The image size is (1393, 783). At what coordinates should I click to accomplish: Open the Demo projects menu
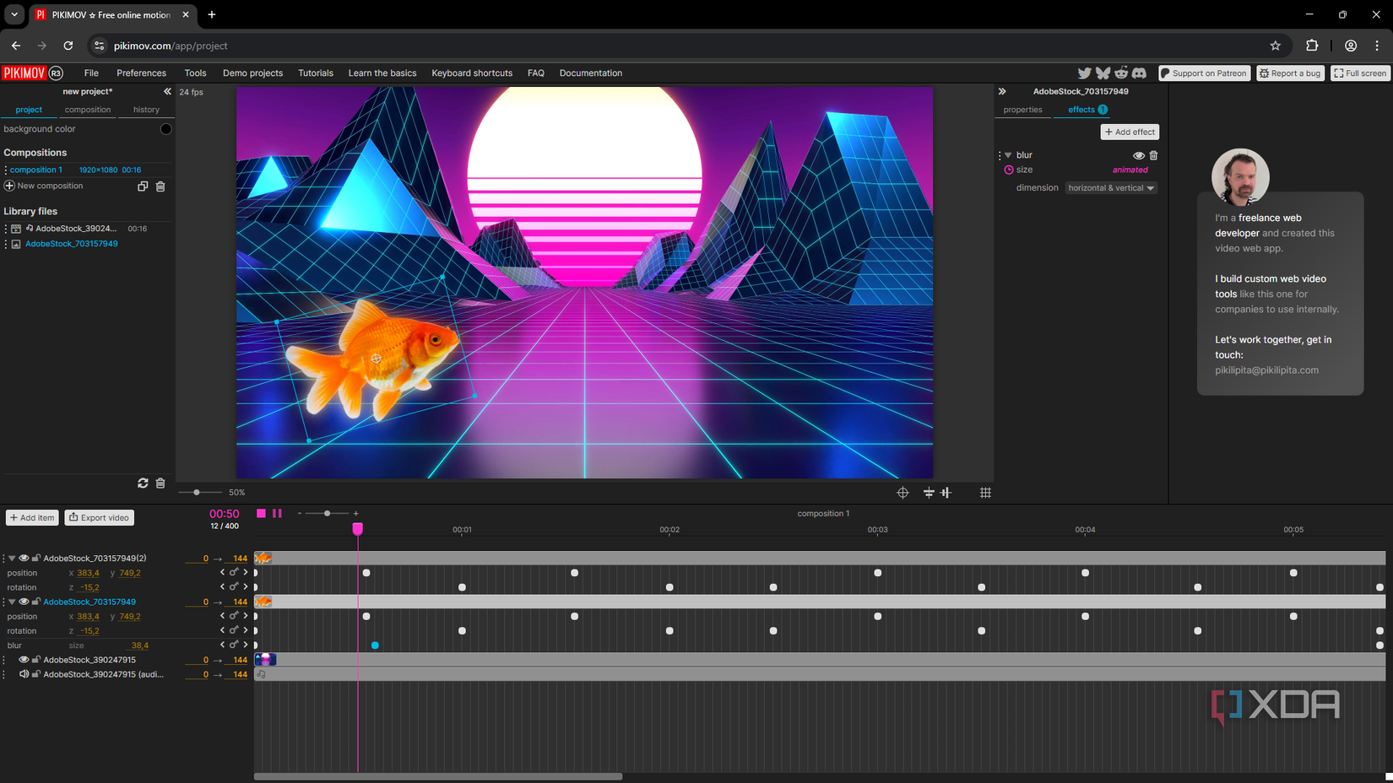252,73
